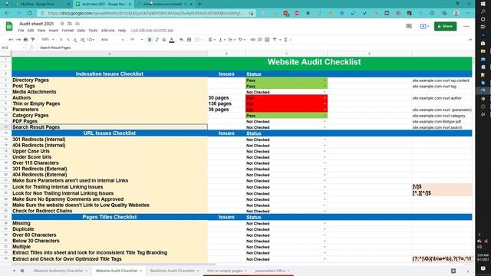
Task: Open Status dropdown for Directory Pages row
Action: 325,80
